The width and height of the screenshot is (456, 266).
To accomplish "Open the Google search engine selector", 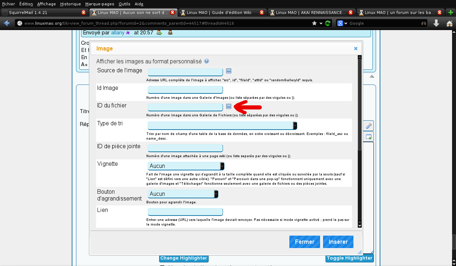I will (x=342, y=23).
